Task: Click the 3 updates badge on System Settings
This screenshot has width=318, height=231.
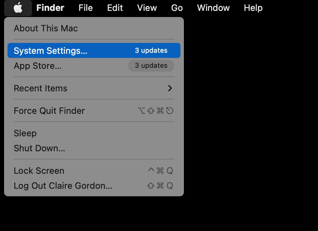Action: pyautogui.click(x=152, y=50)
